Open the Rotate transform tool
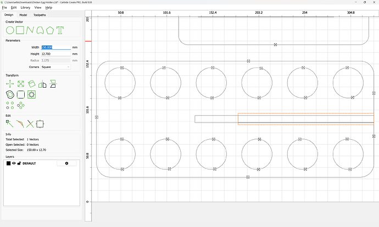 tap(31, 84)
